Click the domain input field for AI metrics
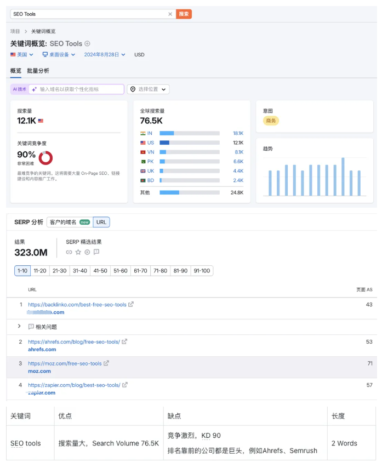 coord(80,89)
